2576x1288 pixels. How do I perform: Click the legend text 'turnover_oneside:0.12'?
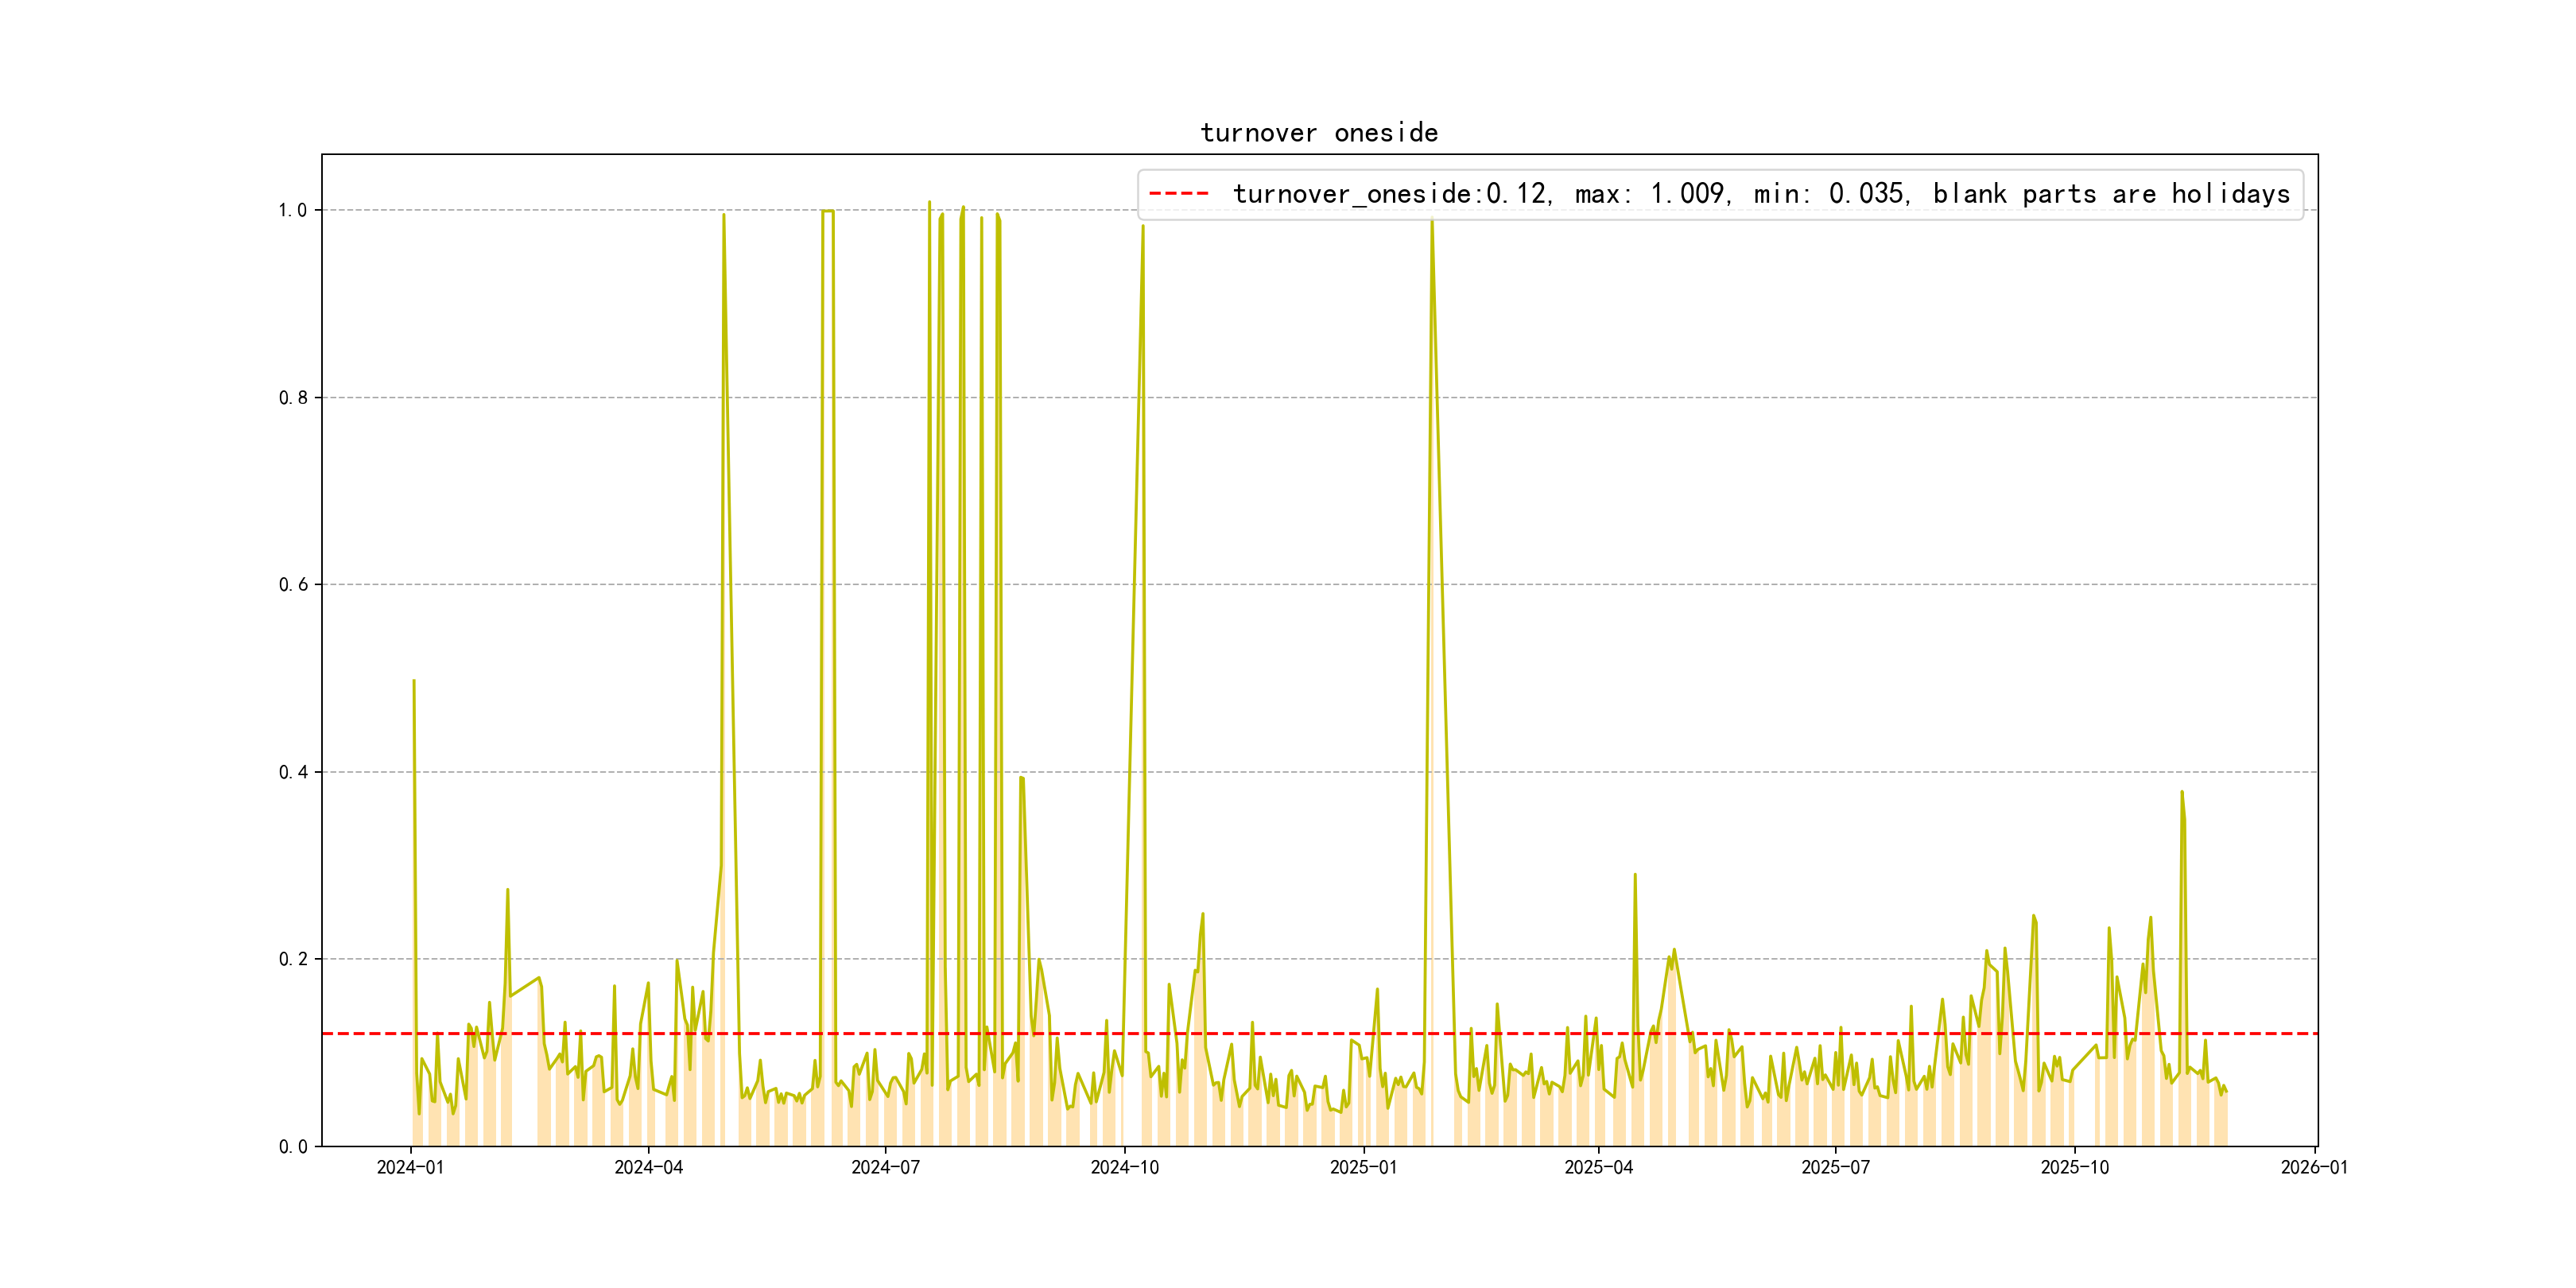(x=1391, y=194)
